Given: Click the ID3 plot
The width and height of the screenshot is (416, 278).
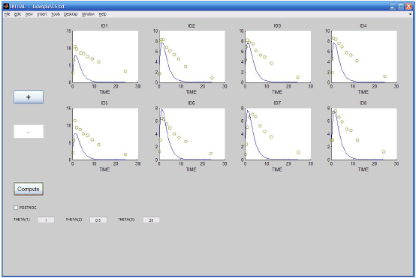Looking at the screenshot, I should click(278, 56).
